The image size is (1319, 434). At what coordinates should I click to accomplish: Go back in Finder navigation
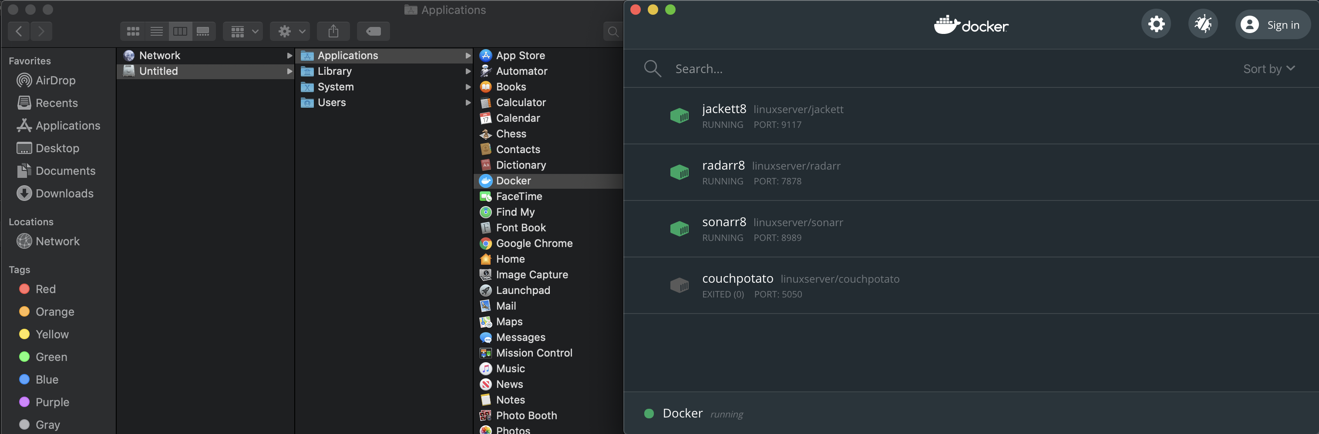tap(19, 31)
